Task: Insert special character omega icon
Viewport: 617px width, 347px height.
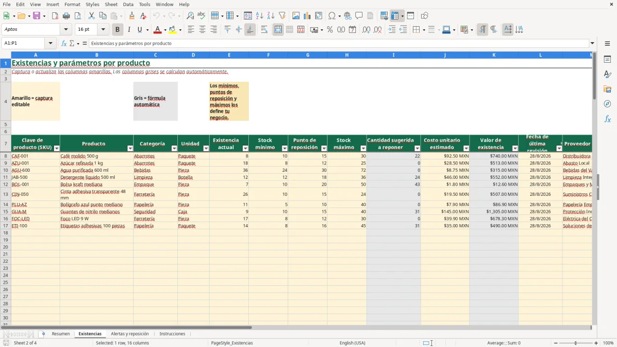Action: point(332,16)
